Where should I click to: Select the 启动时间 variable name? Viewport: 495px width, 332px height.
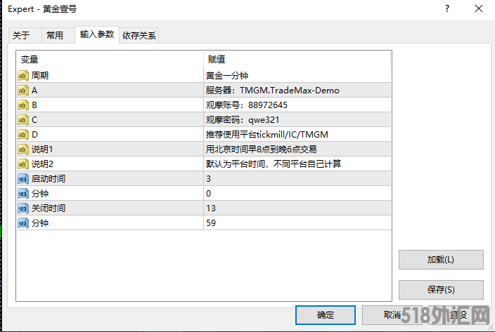[x=49, y=179]
